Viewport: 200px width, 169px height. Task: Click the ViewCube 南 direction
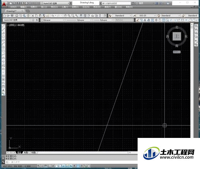(177, 46)
